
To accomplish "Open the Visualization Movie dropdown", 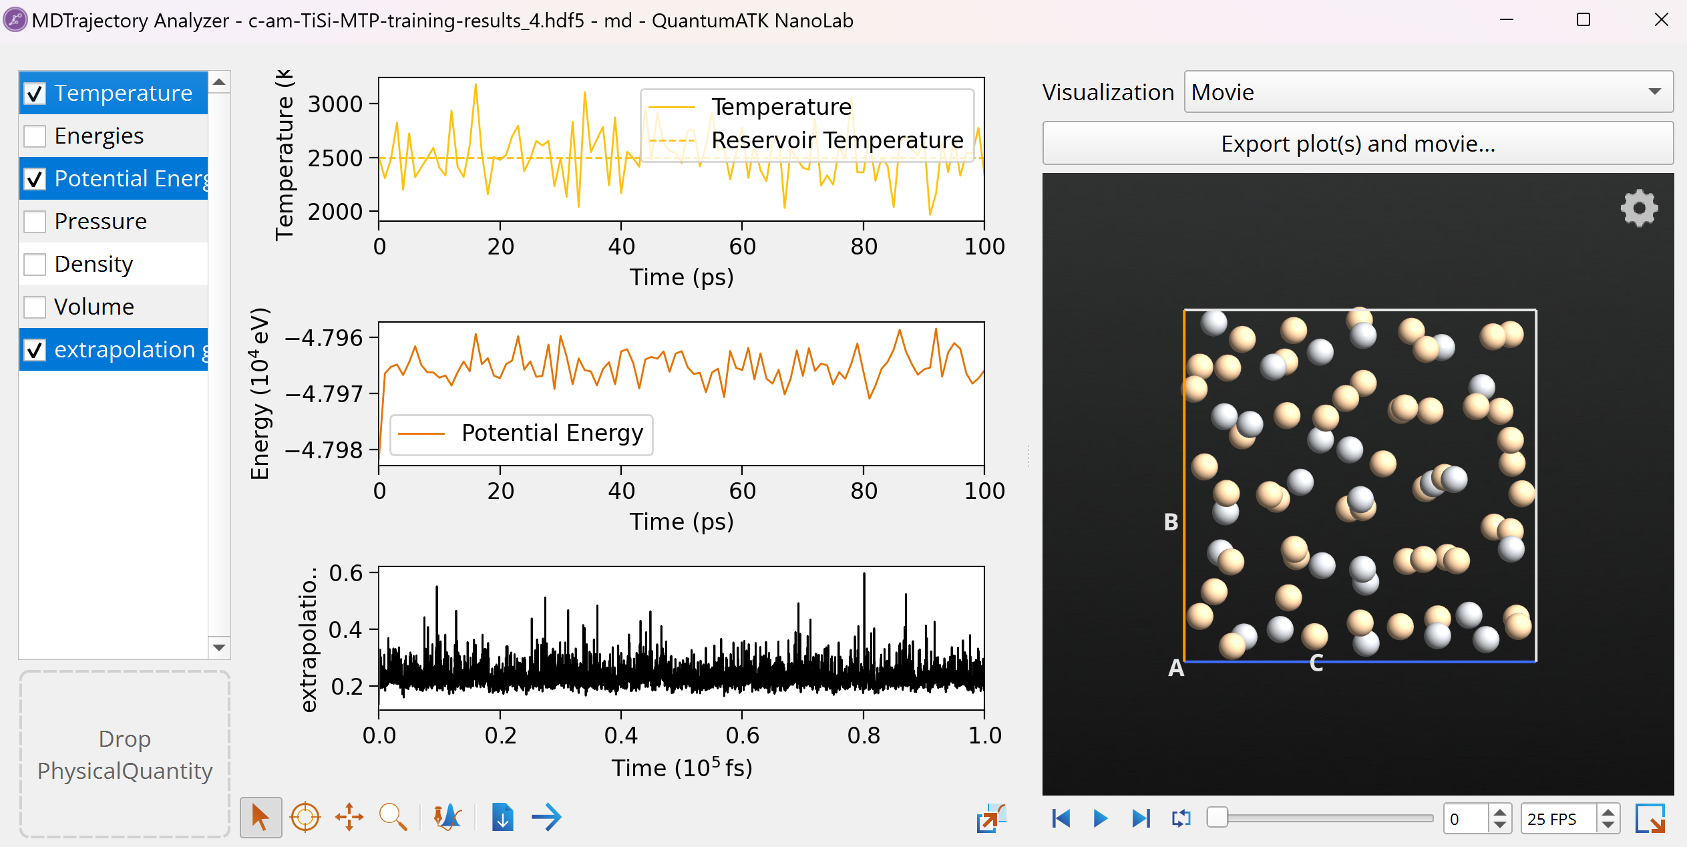I will tap(1428, 92).
